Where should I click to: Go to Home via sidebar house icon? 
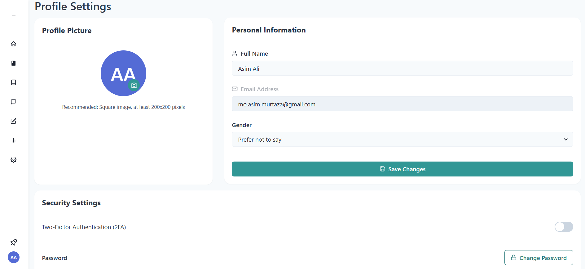14,44
